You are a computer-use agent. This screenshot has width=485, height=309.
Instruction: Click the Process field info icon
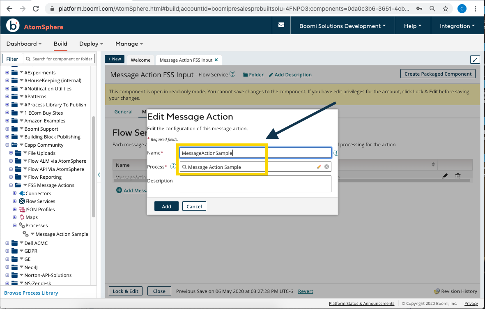tap(173, 166)
